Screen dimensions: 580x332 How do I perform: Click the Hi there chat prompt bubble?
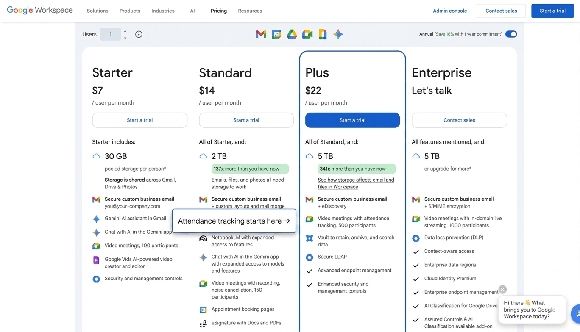pyautogui.click(x=532, y=310)
